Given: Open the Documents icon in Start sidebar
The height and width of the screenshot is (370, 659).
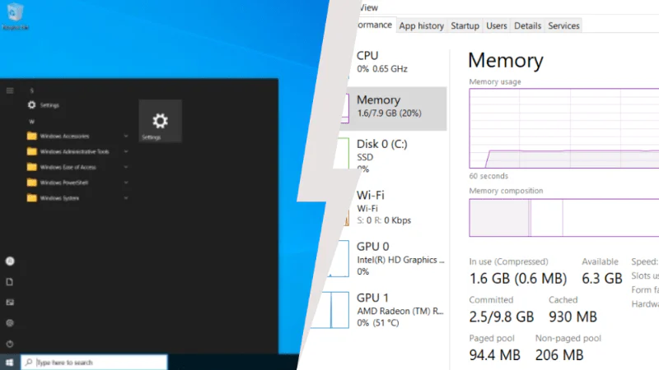Looking at the screenshot, I should [10, 281].
